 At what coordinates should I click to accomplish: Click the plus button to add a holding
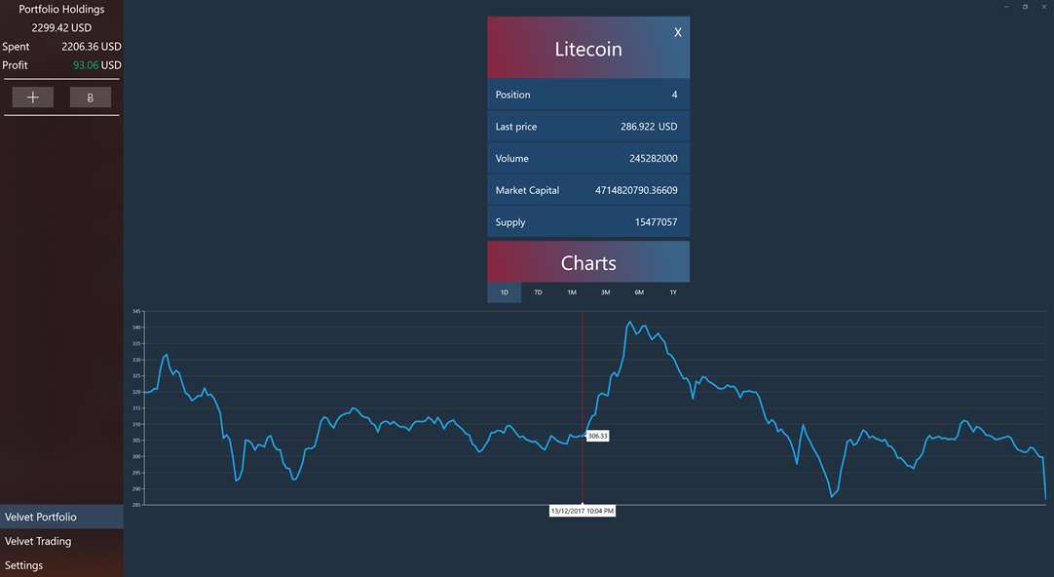coord(33,97)
